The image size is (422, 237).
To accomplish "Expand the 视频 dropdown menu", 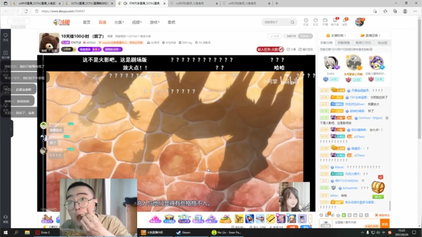I will point(137,22).
